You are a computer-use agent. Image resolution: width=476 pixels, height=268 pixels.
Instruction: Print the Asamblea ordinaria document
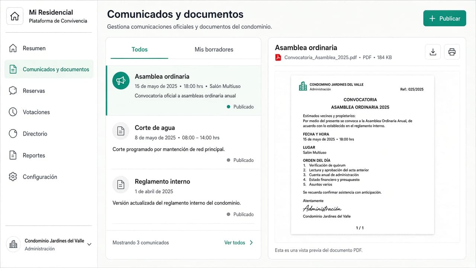pyautogui.click(x=452, y=52)
